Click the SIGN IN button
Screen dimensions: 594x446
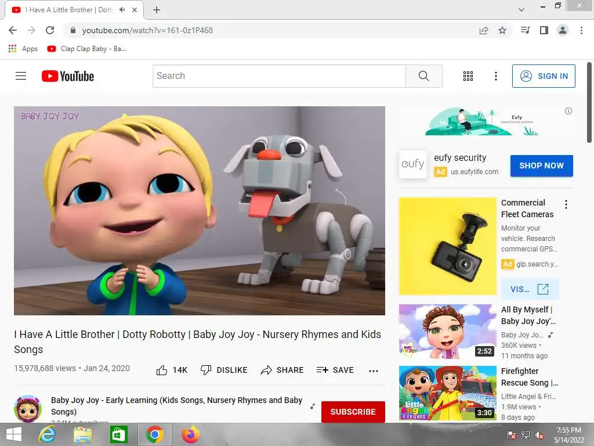pos(544,76)
